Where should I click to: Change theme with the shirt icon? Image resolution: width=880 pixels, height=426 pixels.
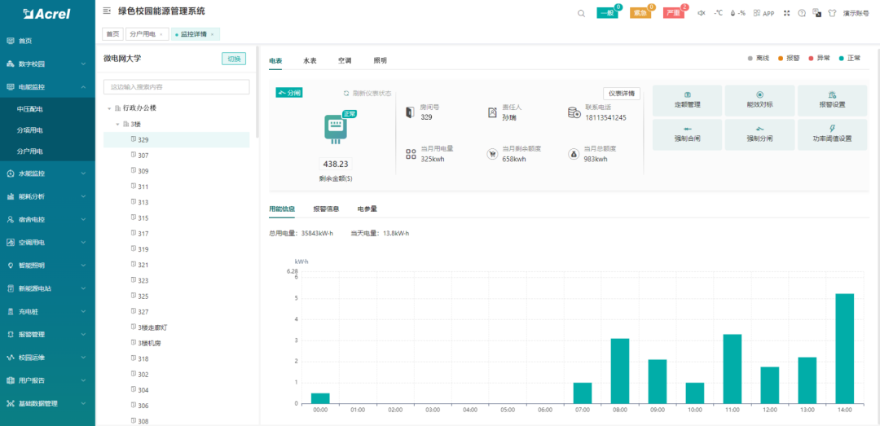[x=832, y=13]
